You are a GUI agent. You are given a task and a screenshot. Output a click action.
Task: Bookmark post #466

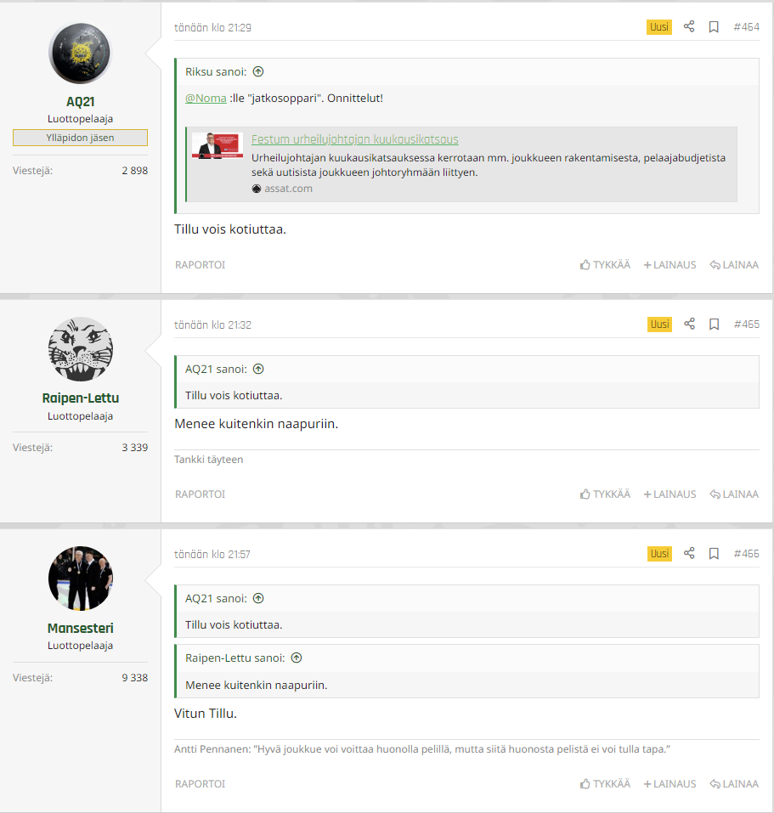tap(714, 554)
